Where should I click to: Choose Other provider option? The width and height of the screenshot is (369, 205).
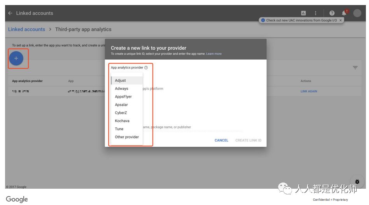click(x=127, y=137)
